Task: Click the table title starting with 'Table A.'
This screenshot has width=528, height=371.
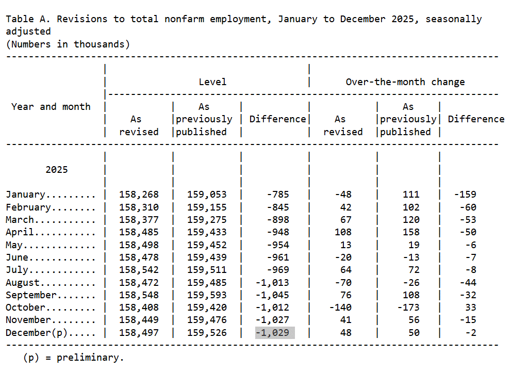Action: click(x=243, y=20)
